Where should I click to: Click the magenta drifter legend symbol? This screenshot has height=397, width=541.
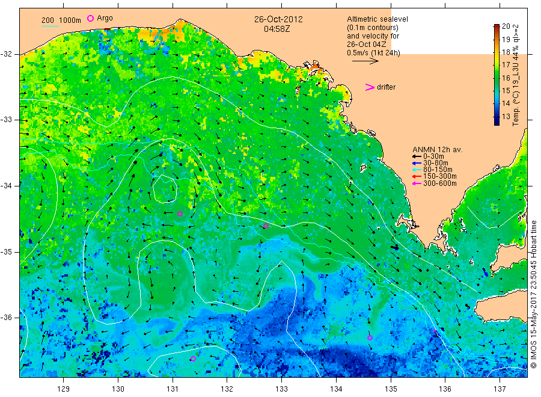pyautogui.click(x=370, y=87)
